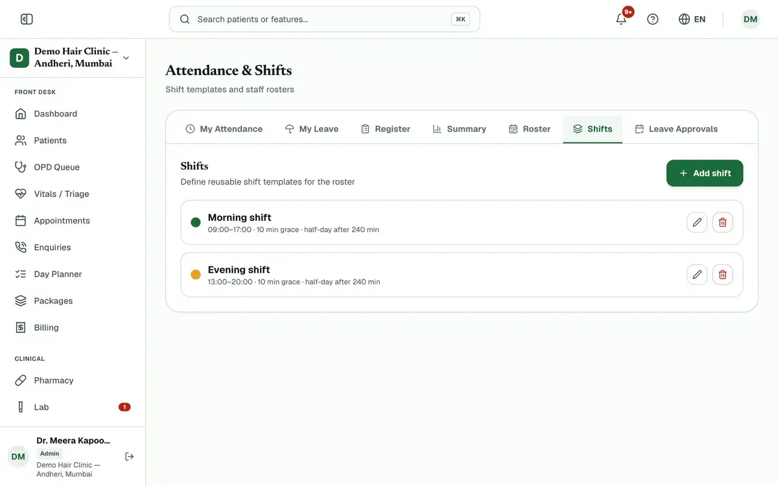Click the orange Evening shift color dot
The height and width of the screenshot is (486, 778).
tap(196, 275)
